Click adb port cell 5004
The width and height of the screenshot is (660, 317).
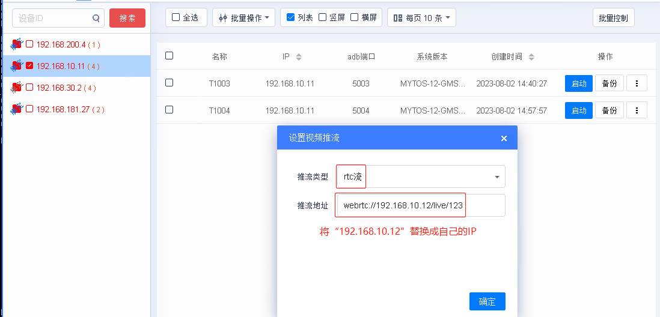[361, 110]
